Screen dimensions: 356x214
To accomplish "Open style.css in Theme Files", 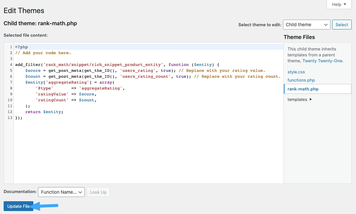I will tap(296, 72).
